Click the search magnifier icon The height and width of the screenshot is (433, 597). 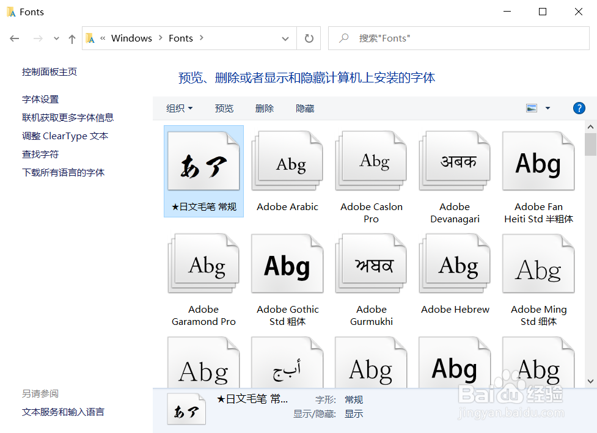point(344,38)
